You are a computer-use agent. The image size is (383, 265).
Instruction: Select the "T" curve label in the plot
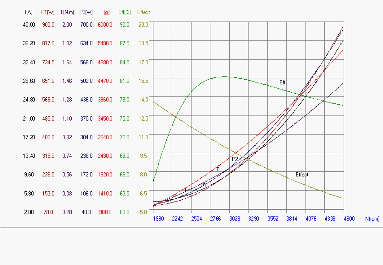coord(218,169)
